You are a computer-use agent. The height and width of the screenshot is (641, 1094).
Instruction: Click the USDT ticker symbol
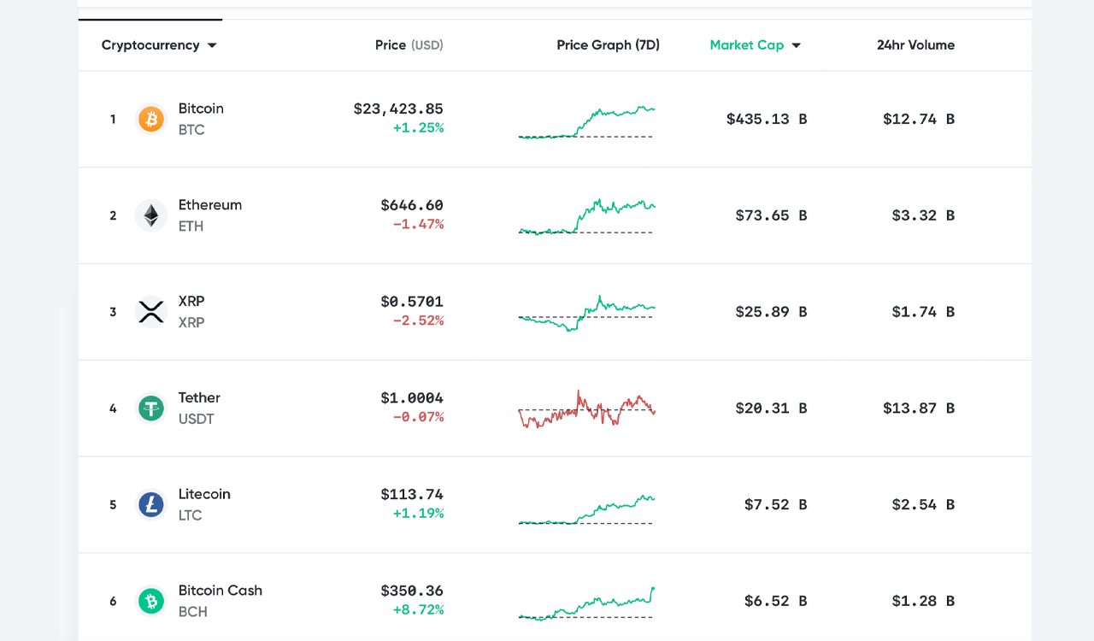196,419
